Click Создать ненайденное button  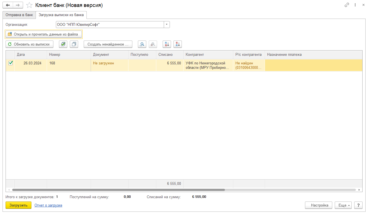pyautogui.click(x=108, y=44)
